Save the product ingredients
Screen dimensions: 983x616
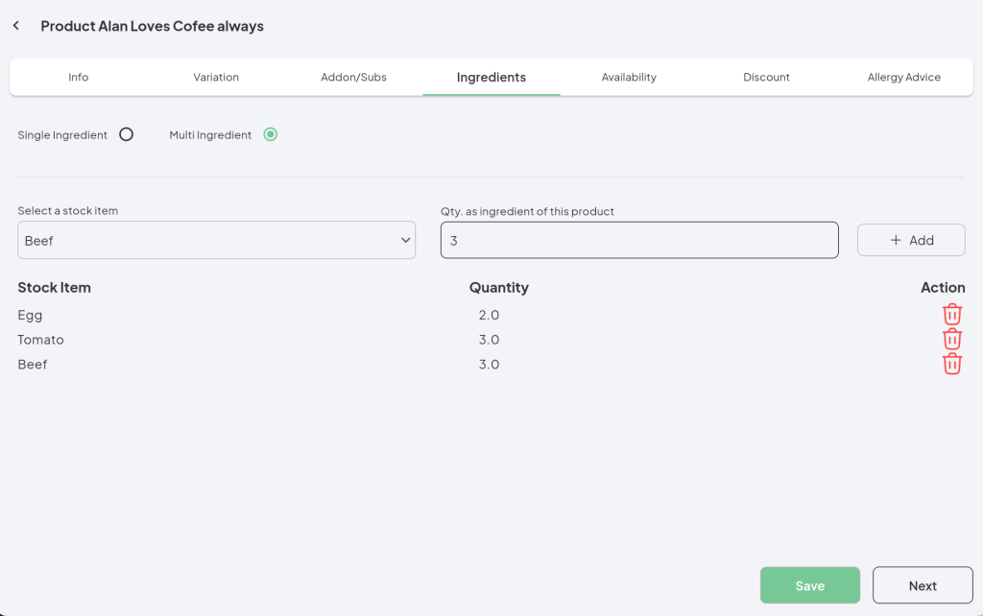(810, 585)
